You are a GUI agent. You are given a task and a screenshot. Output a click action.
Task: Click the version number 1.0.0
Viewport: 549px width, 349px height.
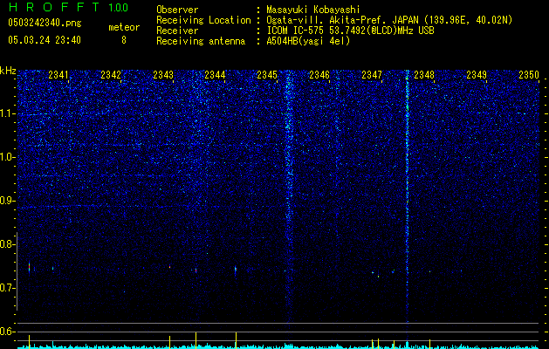pos(119,8)
